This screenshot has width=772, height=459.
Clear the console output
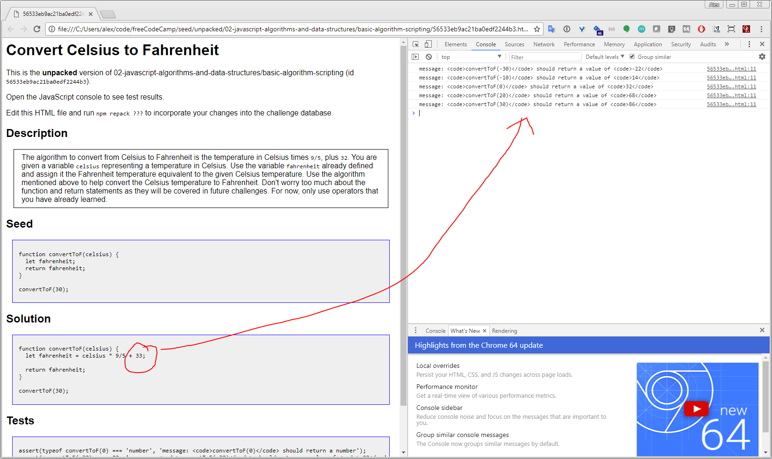click(429, 57)
